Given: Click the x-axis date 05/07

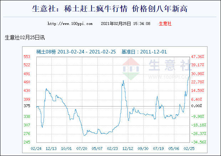Looking at the screenshot, I should click(x=97, y=149).
